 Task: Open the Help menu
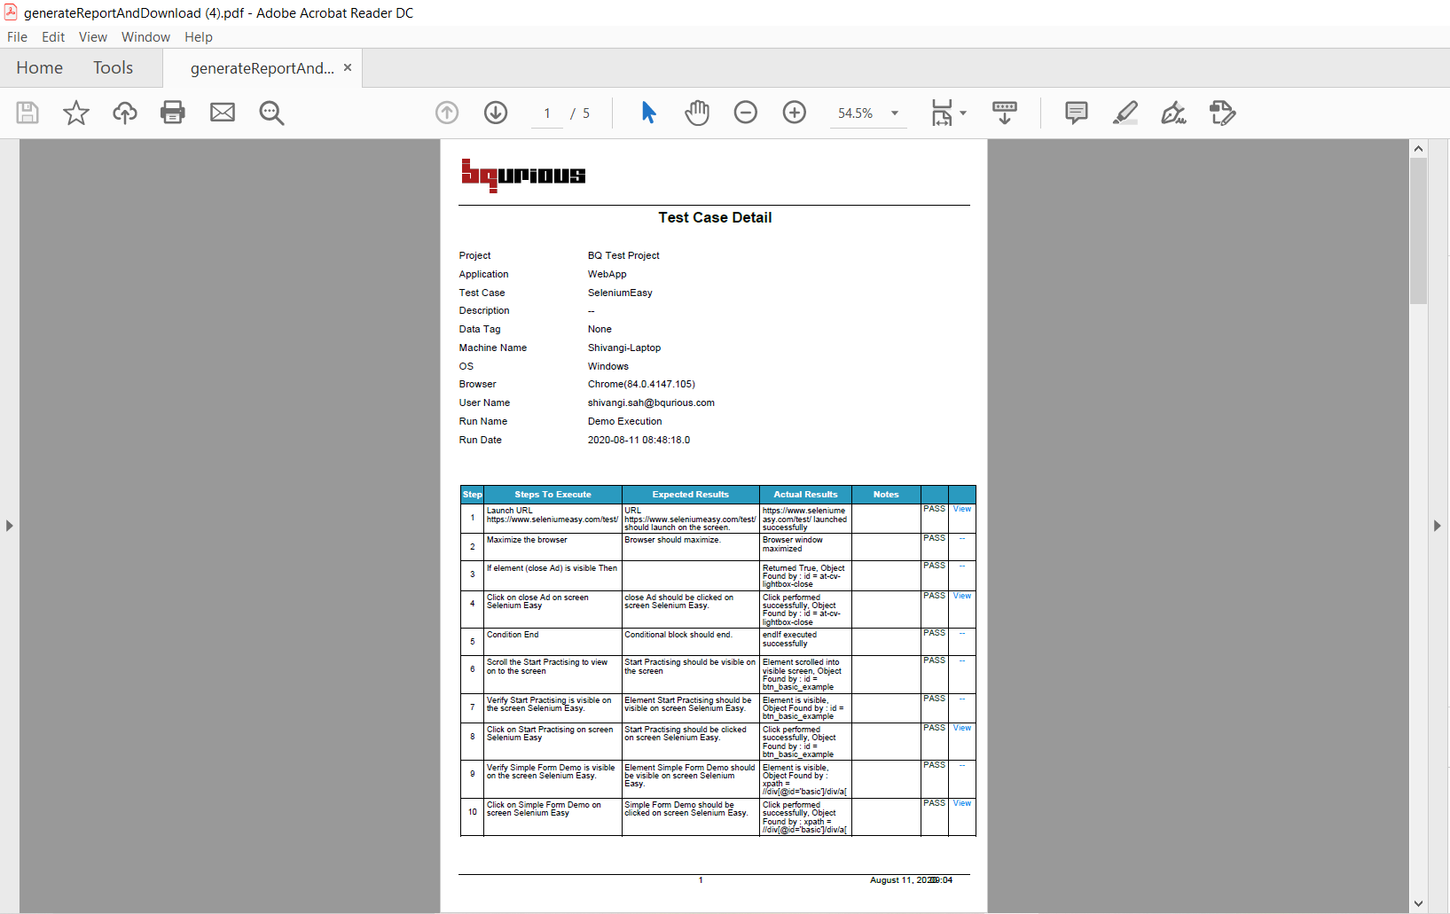(199, 37)
